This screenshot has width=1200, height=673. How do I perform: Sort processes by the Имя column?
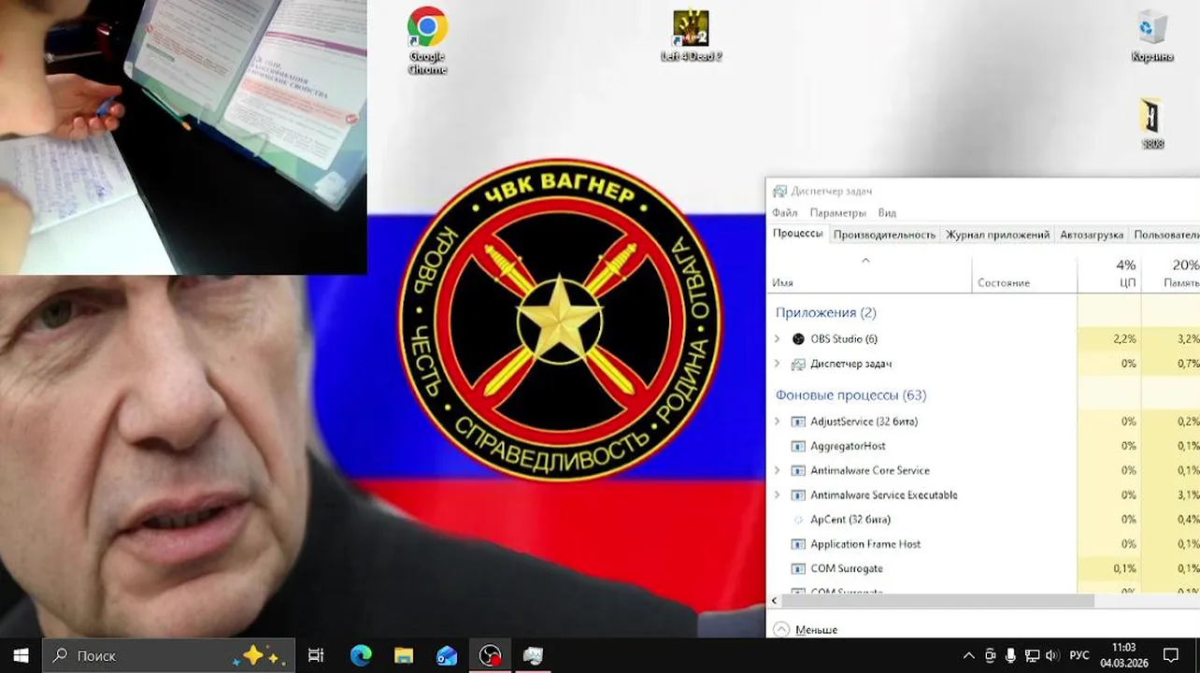pyautogui.click(x=870, y=273)
